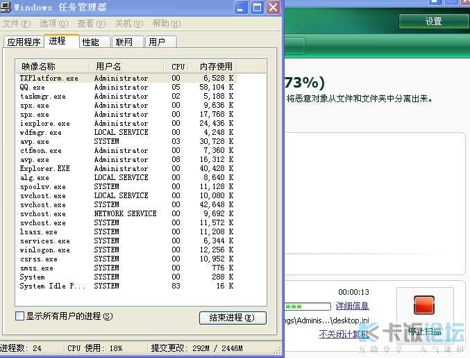This screenshot has height=358, width=470.
Task: Switch to the 性能 tab
Action: point(95,42)
